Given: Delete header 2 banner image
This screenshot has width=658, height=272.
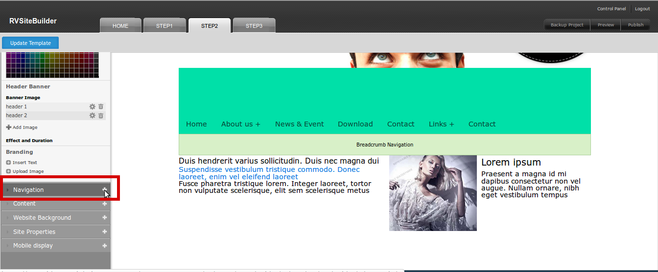Looking at the screenshot, I should (101, 116).
